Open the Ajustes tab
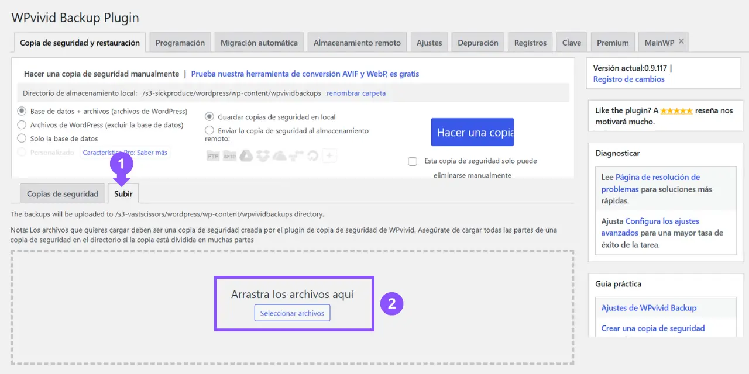Viewport: 749px width, 374px height. tap(430, 43)
